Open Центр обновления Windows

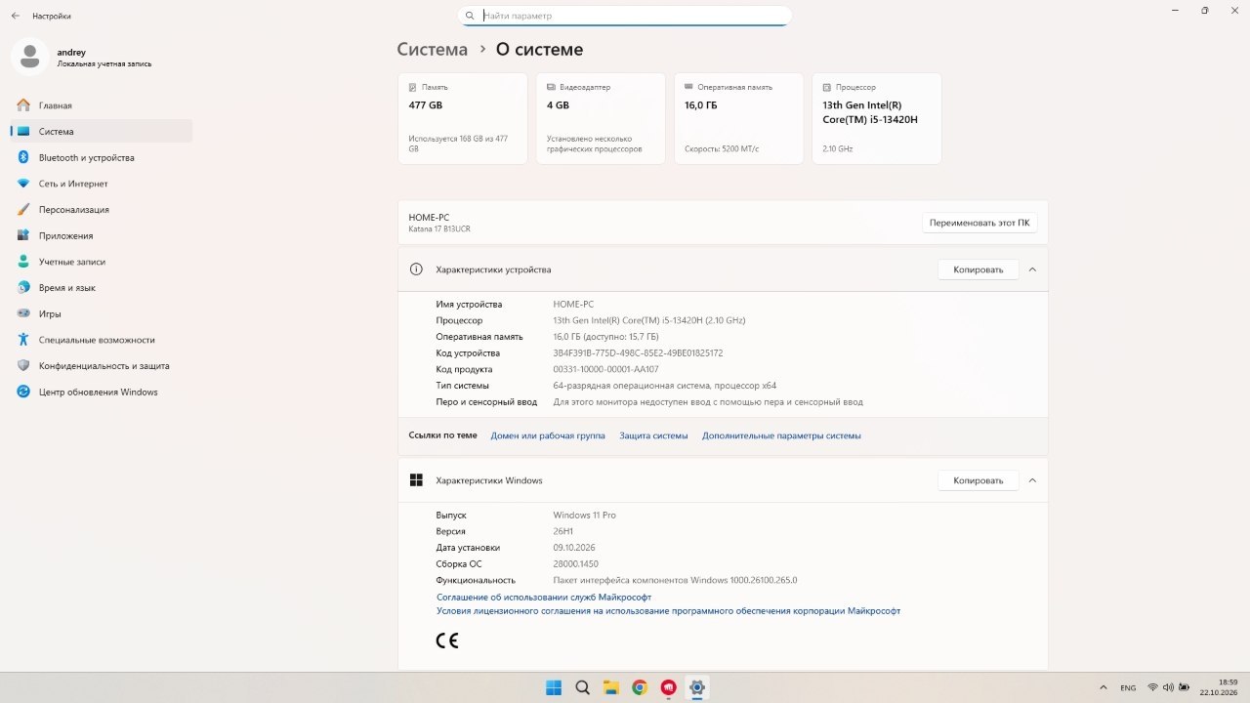(x=102, y=392)
